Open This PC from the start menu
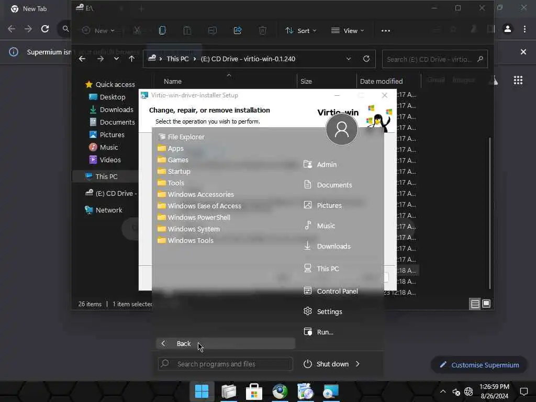 point(321,269)
